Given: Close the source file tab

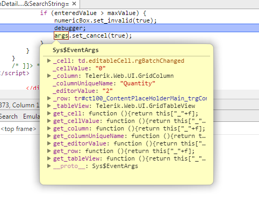Looking at the screenshot, I should (x=74, y=4).
